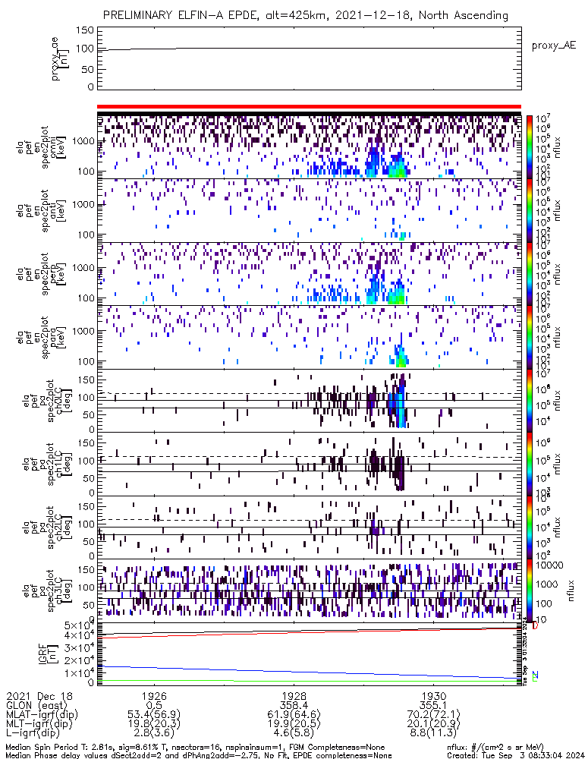Click the MLAT value 53.4(56.9)

[154, 714]
